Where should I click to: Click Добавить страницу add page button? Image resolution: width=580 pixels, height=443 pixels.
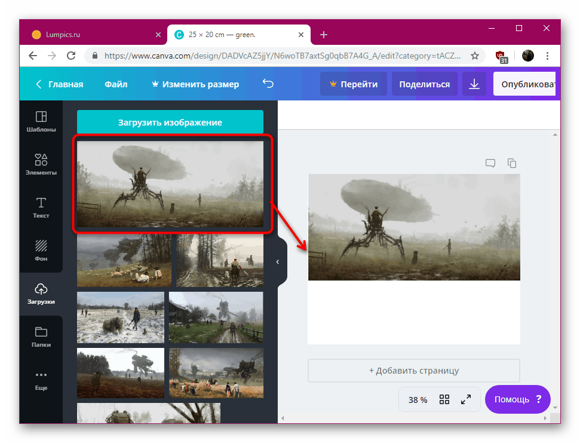click(x=414, y=371)
